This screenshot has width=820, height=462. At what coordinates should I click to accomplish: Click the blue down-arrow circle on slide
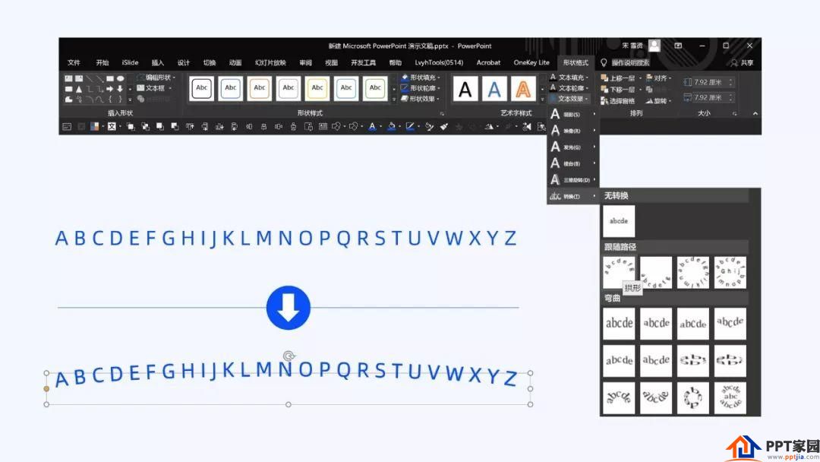click(289, 308)
